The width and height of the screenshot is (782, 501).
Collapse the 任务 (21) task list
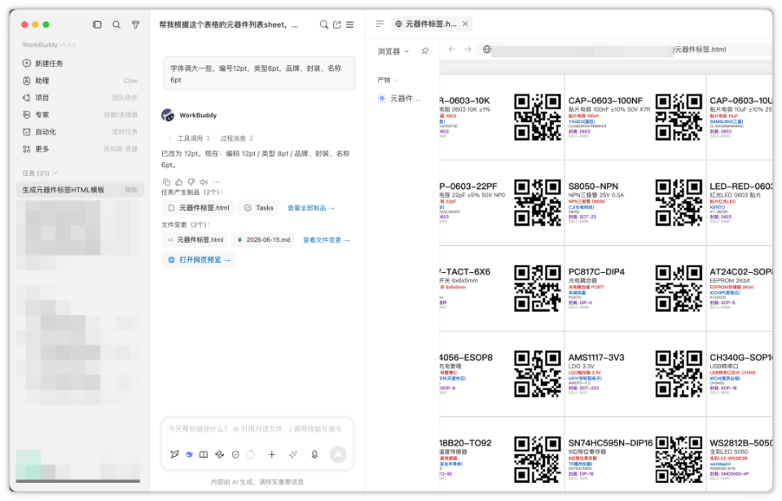tap(40, 174)
